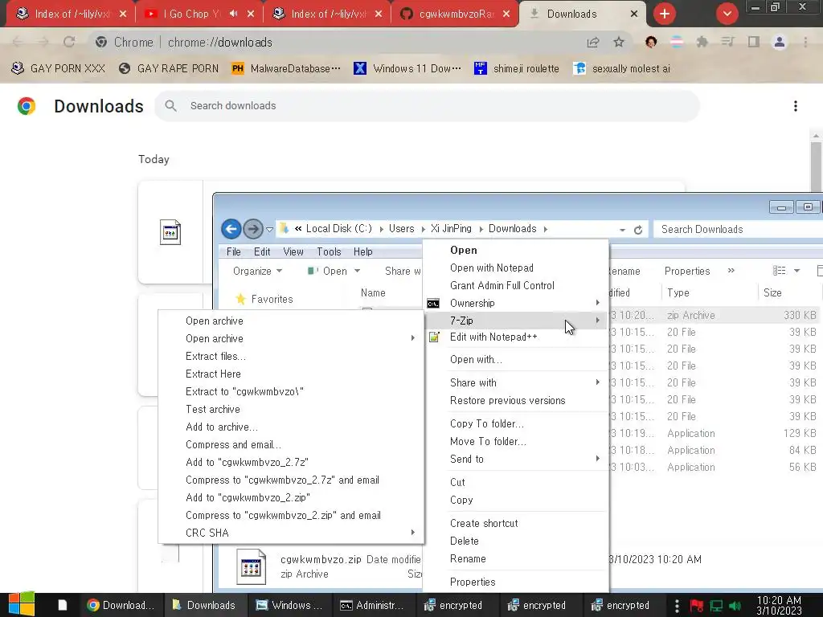The height and width of the screenshot is (617, 823).
Task: Click the red flag tray icon
Action: pos(697,606)
